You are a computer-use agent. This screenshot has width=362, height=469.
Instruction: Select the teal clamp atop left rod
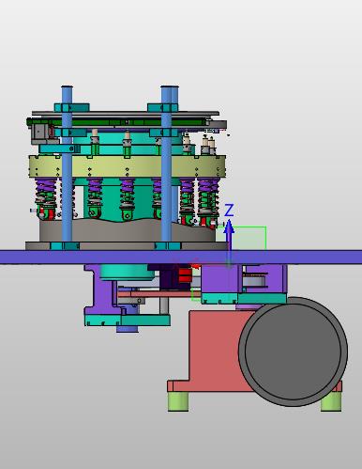click(72, 107)
